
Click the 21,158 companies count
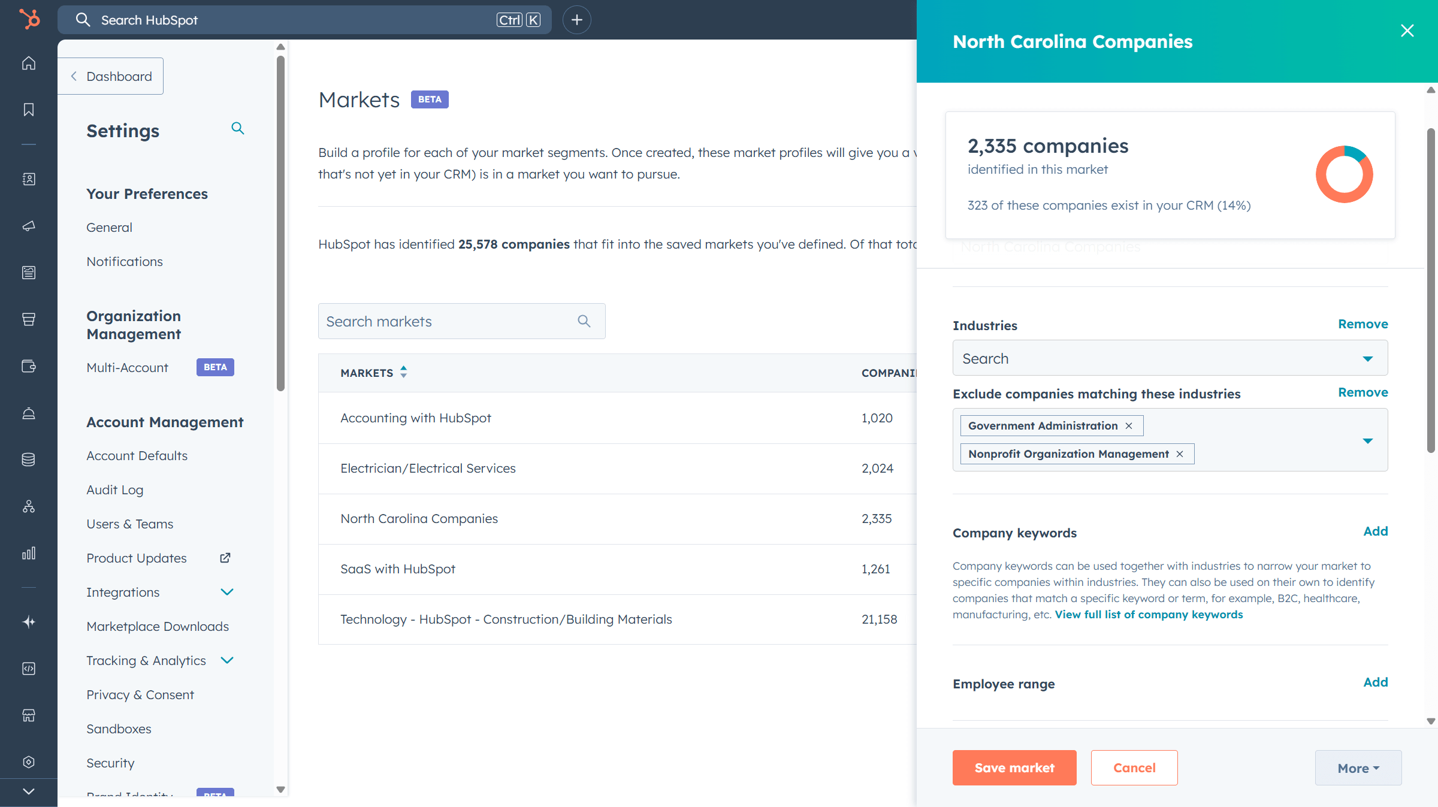pyautogui.click(x=880, y=619)
